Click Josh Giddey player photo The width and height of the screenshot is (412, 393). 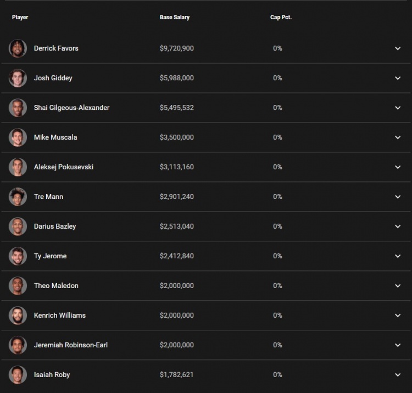(18, 78)
